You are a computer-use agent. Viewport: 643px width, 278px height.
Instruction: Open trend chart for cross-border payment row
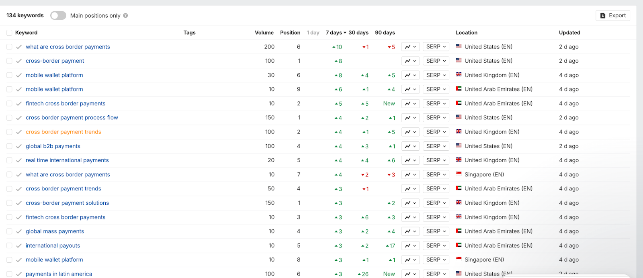[410, 61]
